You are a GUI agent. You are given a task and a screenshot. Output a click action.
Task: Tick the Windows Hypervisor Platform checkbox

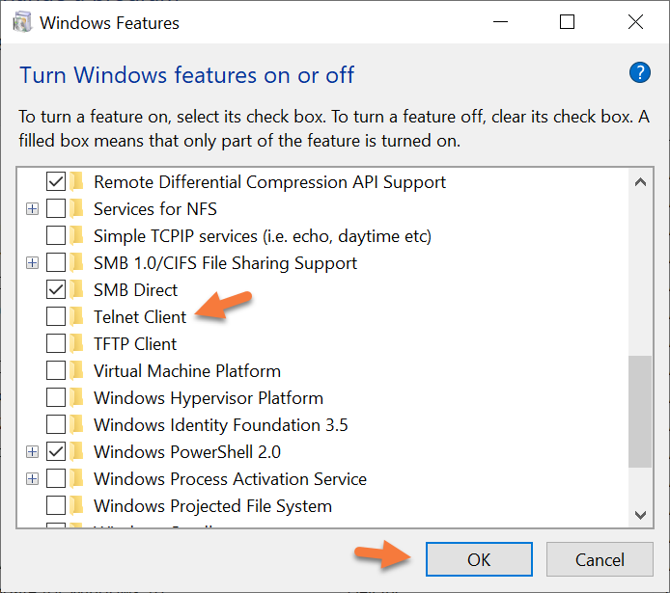[x=56, y=397]
